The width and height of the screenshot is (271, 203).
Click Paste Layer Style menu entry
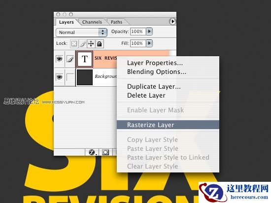tap(153, 148)
